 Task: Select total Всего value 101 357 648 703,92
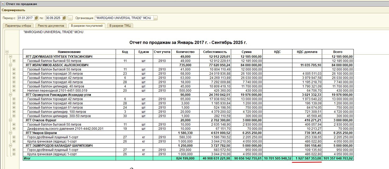tap(338, 158)
